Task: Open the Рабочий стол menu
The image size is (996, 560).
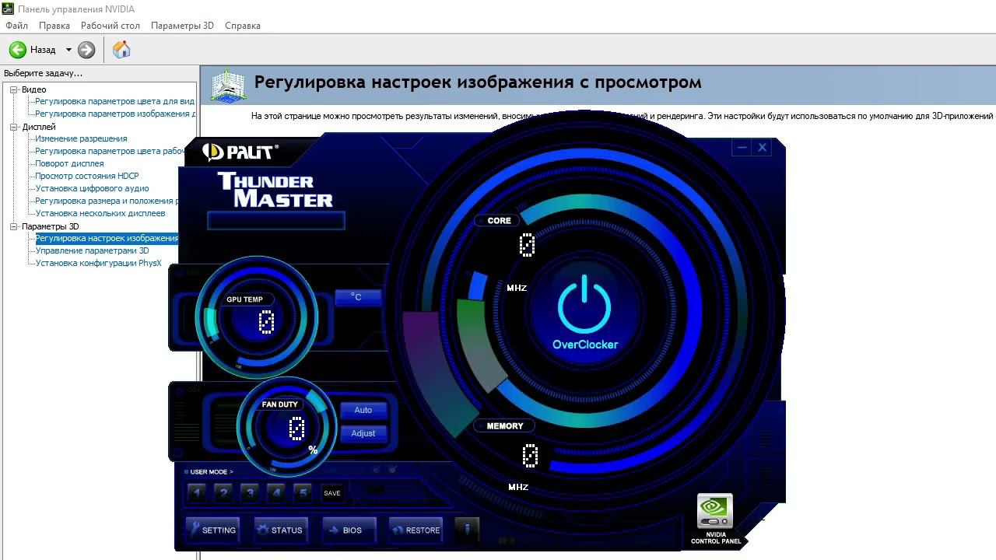Action: tap(110, 26)
